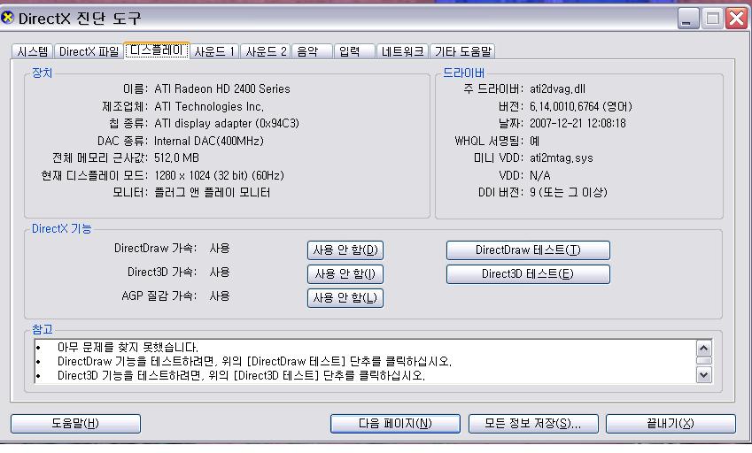
Task: Click the note about the Direct3D 테스트 단추
Action: 241,375
